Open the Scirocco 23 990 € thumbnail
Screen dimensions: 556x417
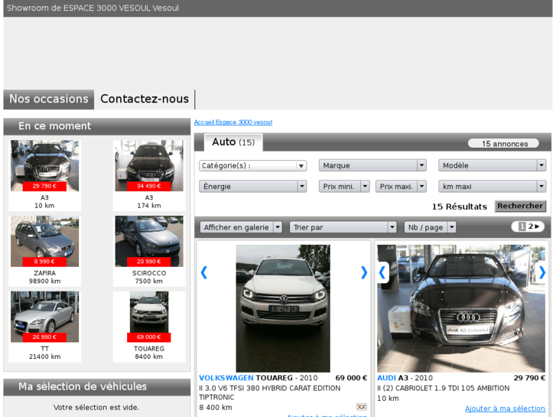[x=149, y=242]
